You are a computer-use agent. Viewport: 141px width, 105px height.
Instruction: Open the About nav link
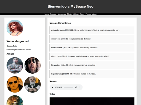click(x=95, y=14)
